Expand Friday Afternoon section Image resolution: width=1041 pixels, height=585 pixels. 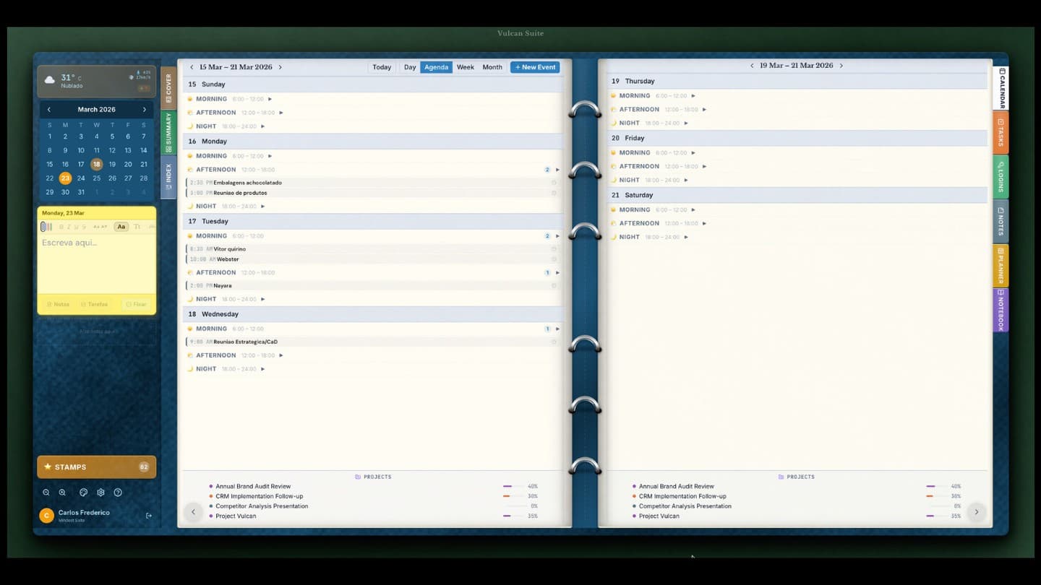pos(705,166)
